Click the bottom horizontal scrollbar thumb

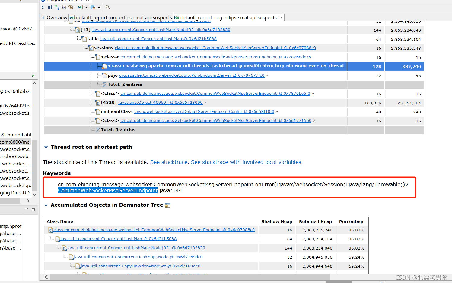(x=190, y=277)
